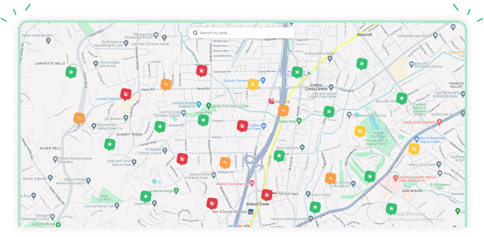Select green star marker below Bancroft label
This screenshot has height=237, width=484.
(362, 63)
